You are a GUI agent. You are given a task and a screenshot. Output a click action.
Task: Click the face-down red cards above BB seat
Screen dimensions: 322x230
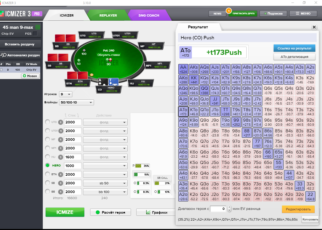65,38
